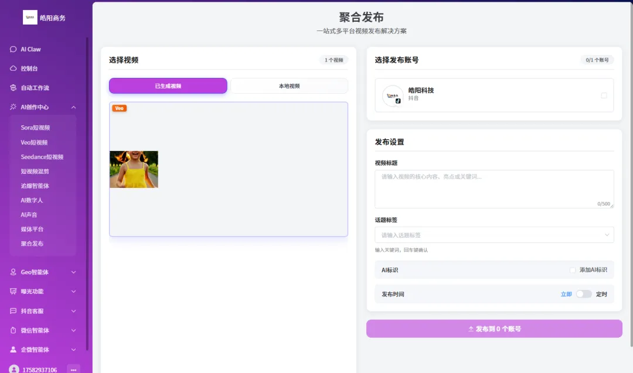Select the 控制台 cloud icon
Viewport: 633px width, 373px height.
[x=12, y=68]
